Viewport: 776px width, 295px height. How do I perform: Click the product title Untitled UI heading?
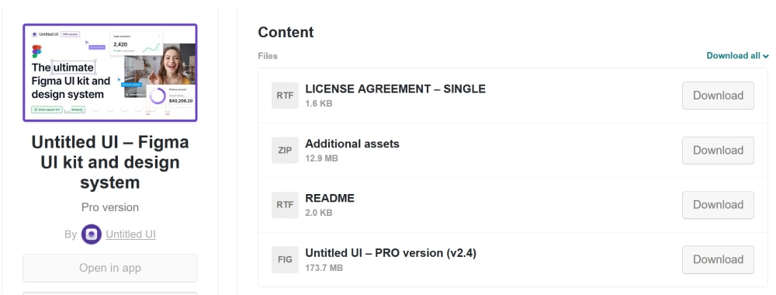110,162
